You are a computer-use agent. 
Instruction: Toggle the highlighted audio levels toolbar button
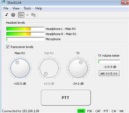tap(21, 15)
